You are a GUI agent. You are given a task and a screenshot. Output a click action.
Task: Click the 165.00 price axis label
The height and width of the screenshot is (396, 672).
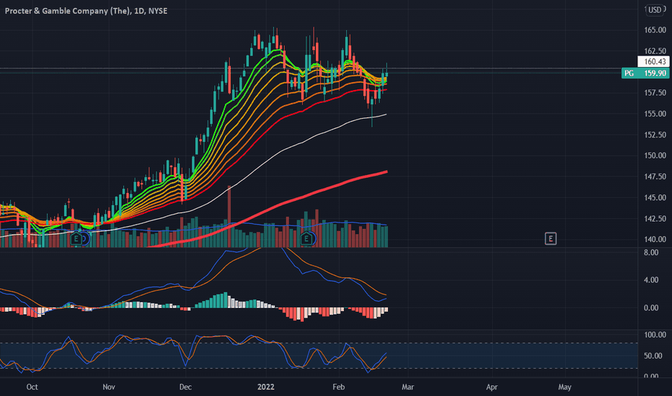[x=655, y=30]
